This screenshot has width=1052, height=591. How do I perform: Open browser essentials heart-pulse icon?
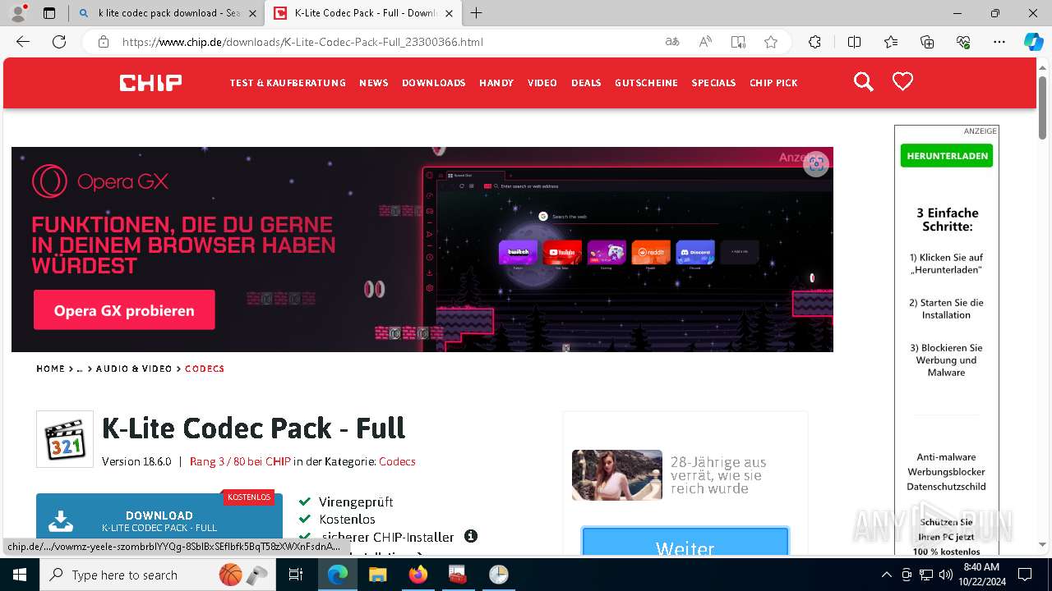pos(963,42)
